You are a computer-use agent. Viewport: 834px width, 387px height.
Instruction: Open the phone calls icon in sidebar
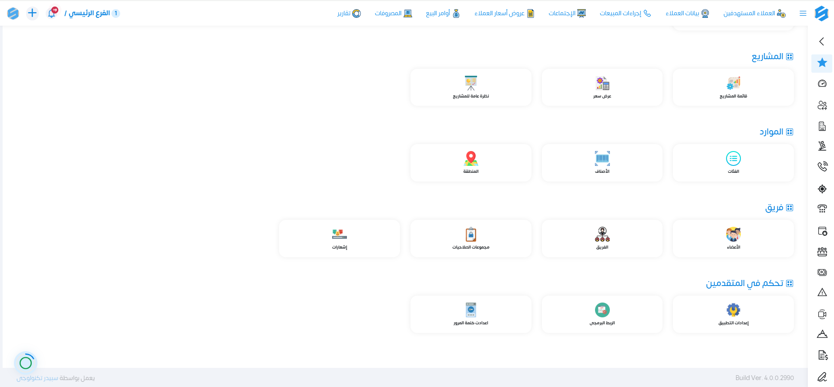[x=822, y=166]
